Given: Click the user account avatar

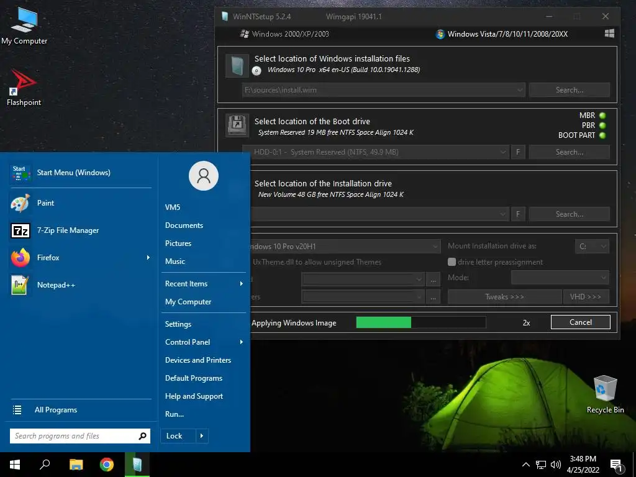Looking at the screenshot, I should (x=204, y=176).
